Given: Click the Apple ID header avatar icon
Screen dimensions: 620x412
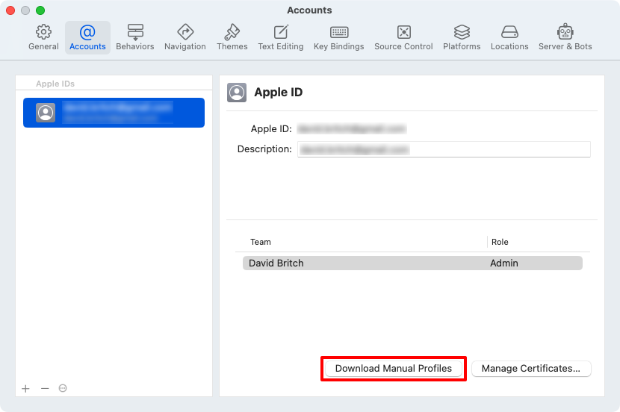Looking at the screenshot, I should coord(237,93).
